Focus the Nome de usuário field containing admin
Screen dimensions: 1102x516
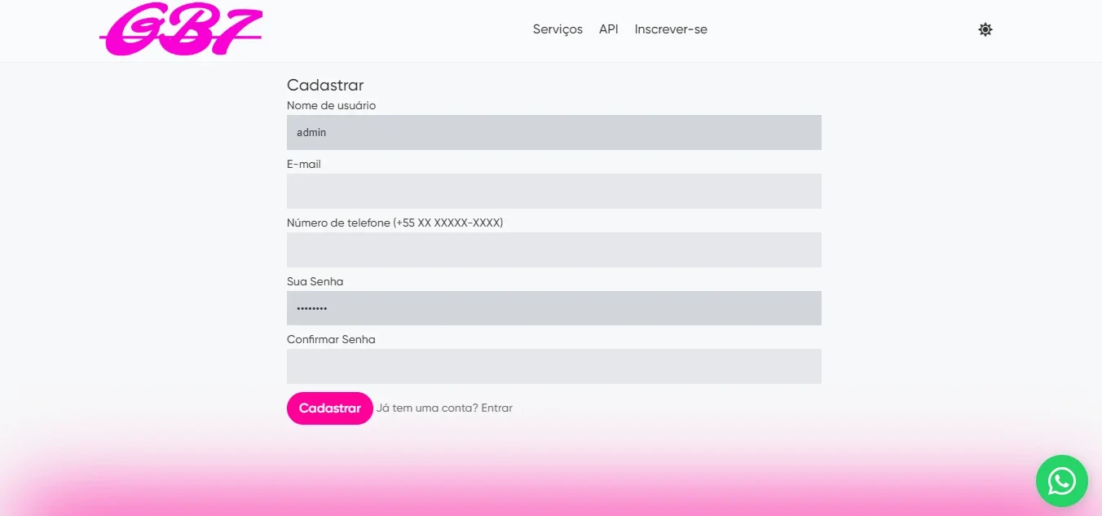(x=554, y=132)
